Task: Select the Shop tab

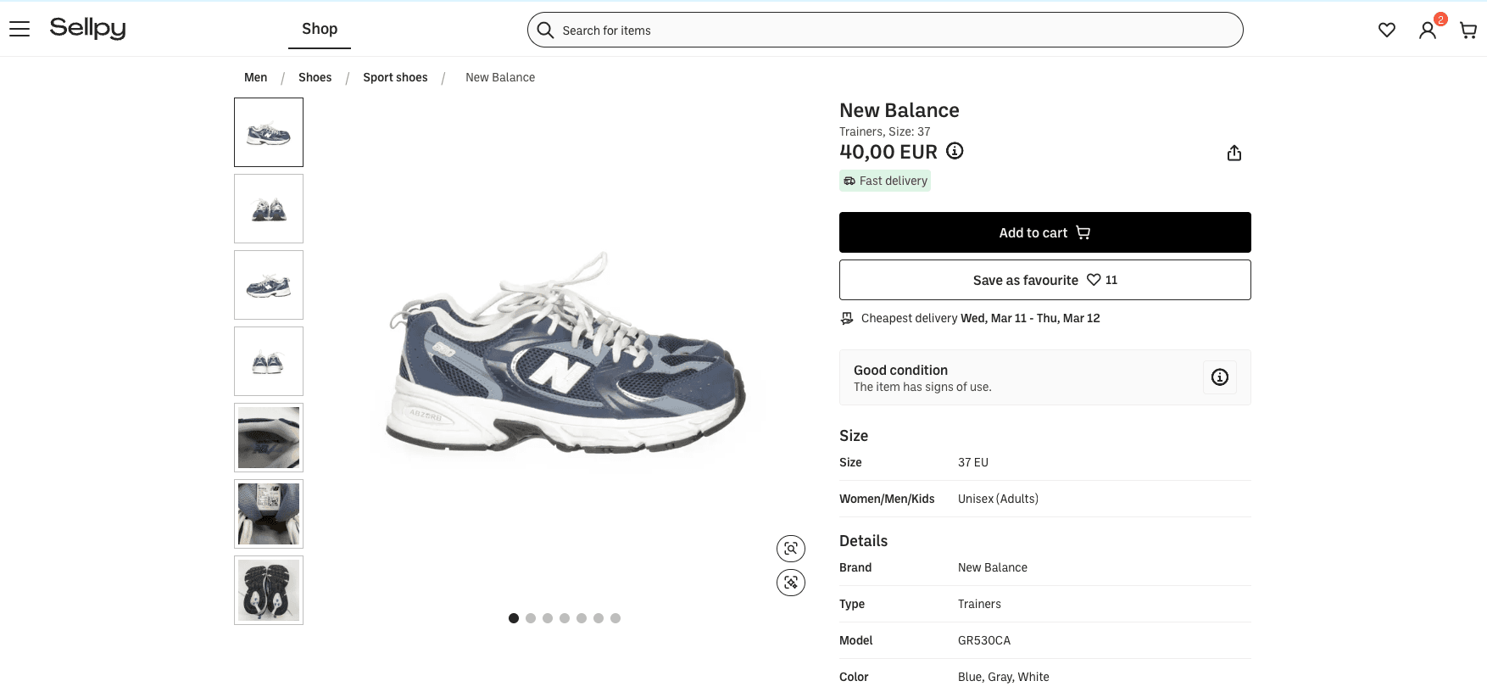Action: coord(320,29)
